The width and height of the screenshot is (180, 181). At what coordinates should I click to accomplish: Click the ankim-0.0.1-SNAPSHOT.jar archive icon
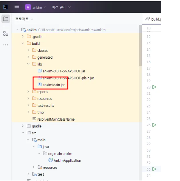[40, 71]
